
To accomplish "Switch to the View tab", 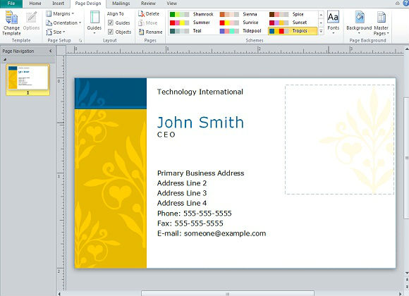I will [x=171, y=4].
